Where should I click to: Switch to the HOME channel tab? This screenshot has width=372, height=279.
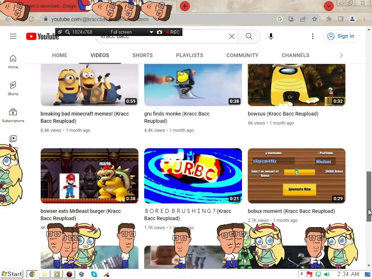pyautogui.click(x=60, y=55)
